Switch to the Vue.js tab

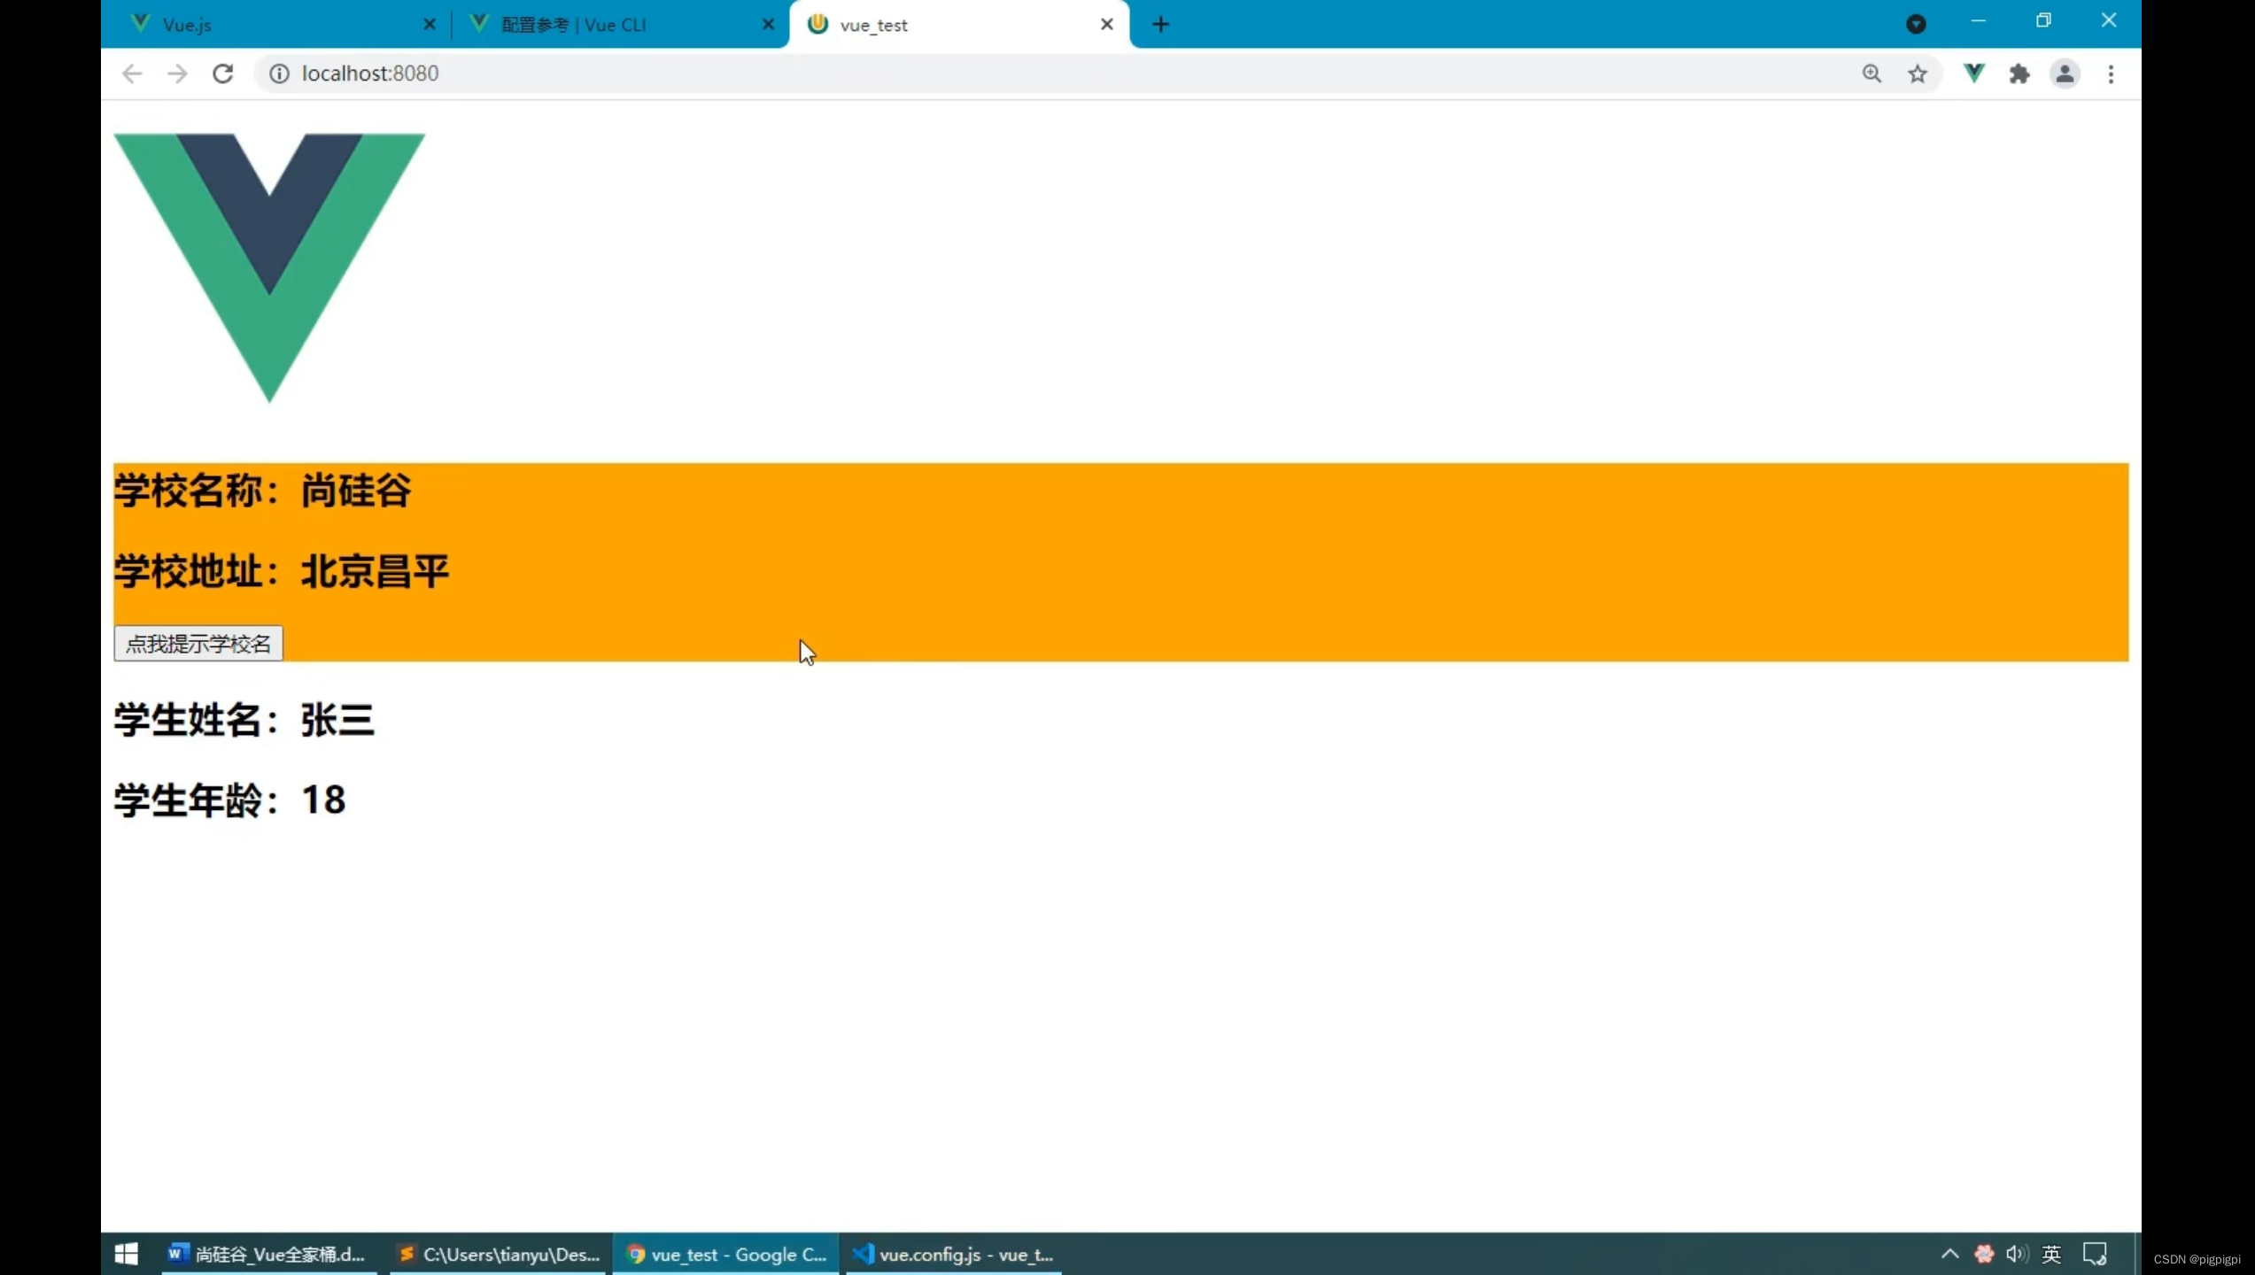(281, 25)
